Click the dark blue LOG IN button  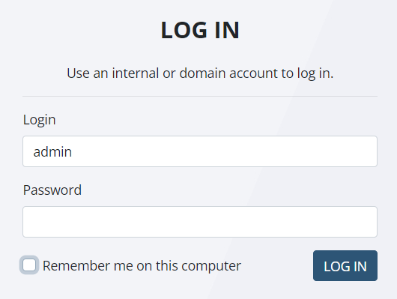pyautogui.click(x=345, y=265)
